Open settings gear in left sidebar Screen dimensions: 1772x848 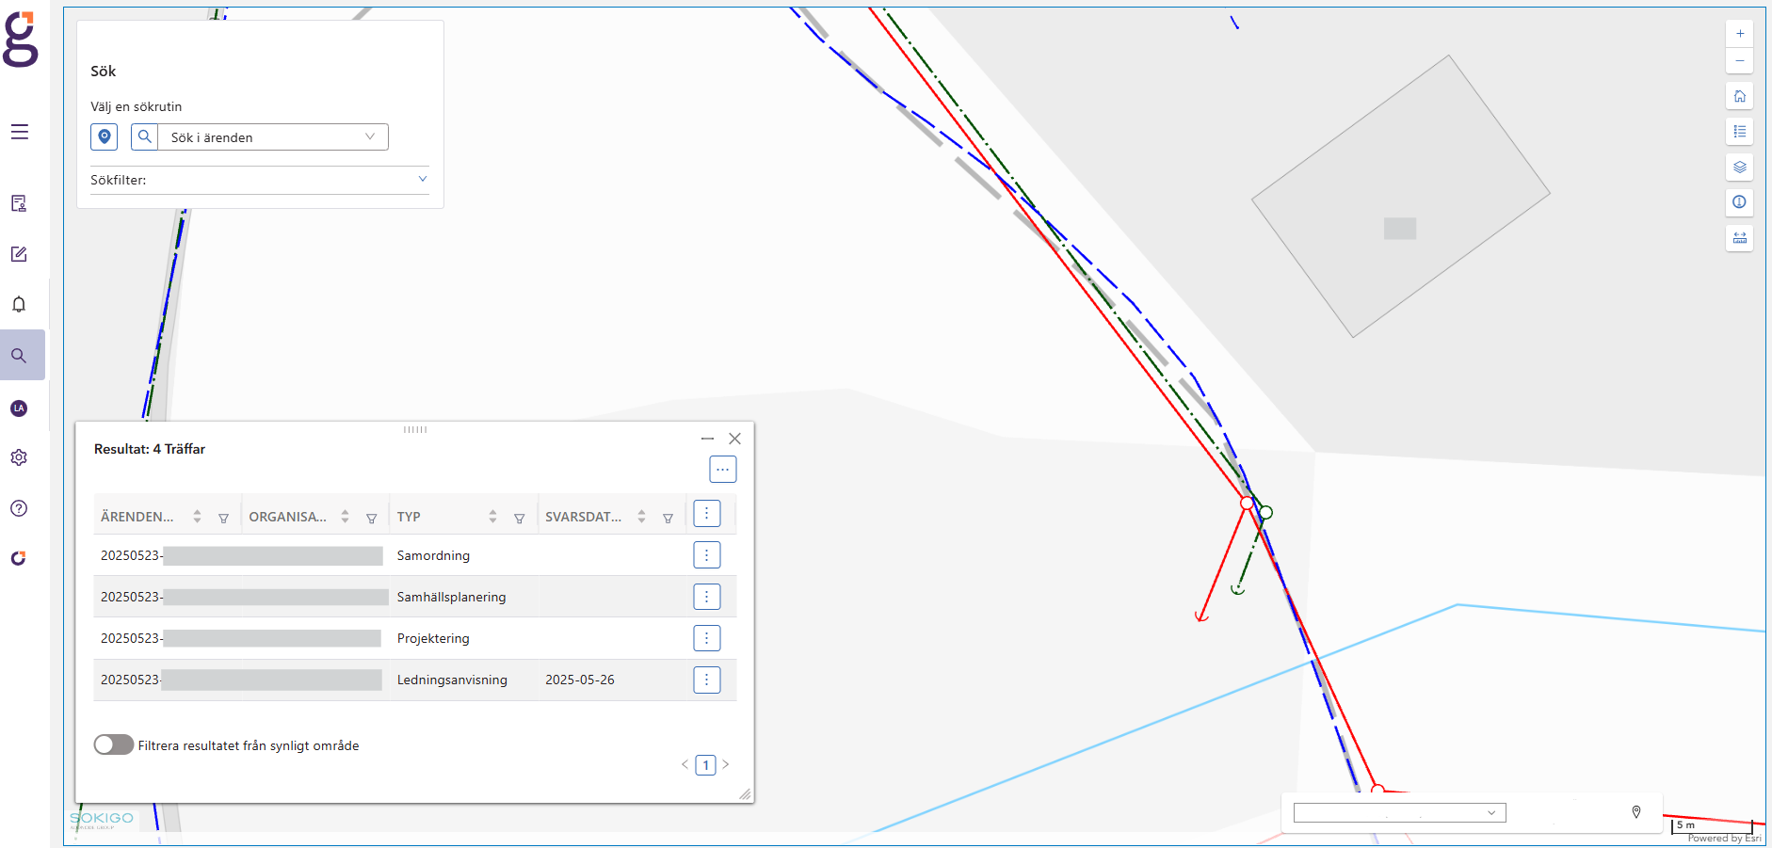point(19,457)
